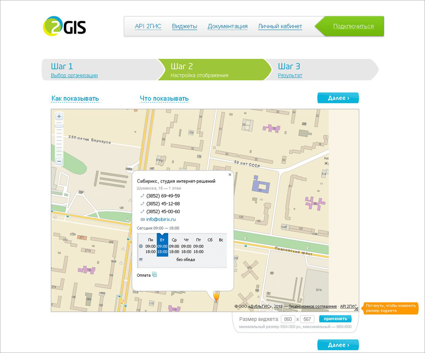Viewport: 425px width, 353px height.
Task: Click the phone icon beside (3852) 69-49-59
Action: (142, 196)
